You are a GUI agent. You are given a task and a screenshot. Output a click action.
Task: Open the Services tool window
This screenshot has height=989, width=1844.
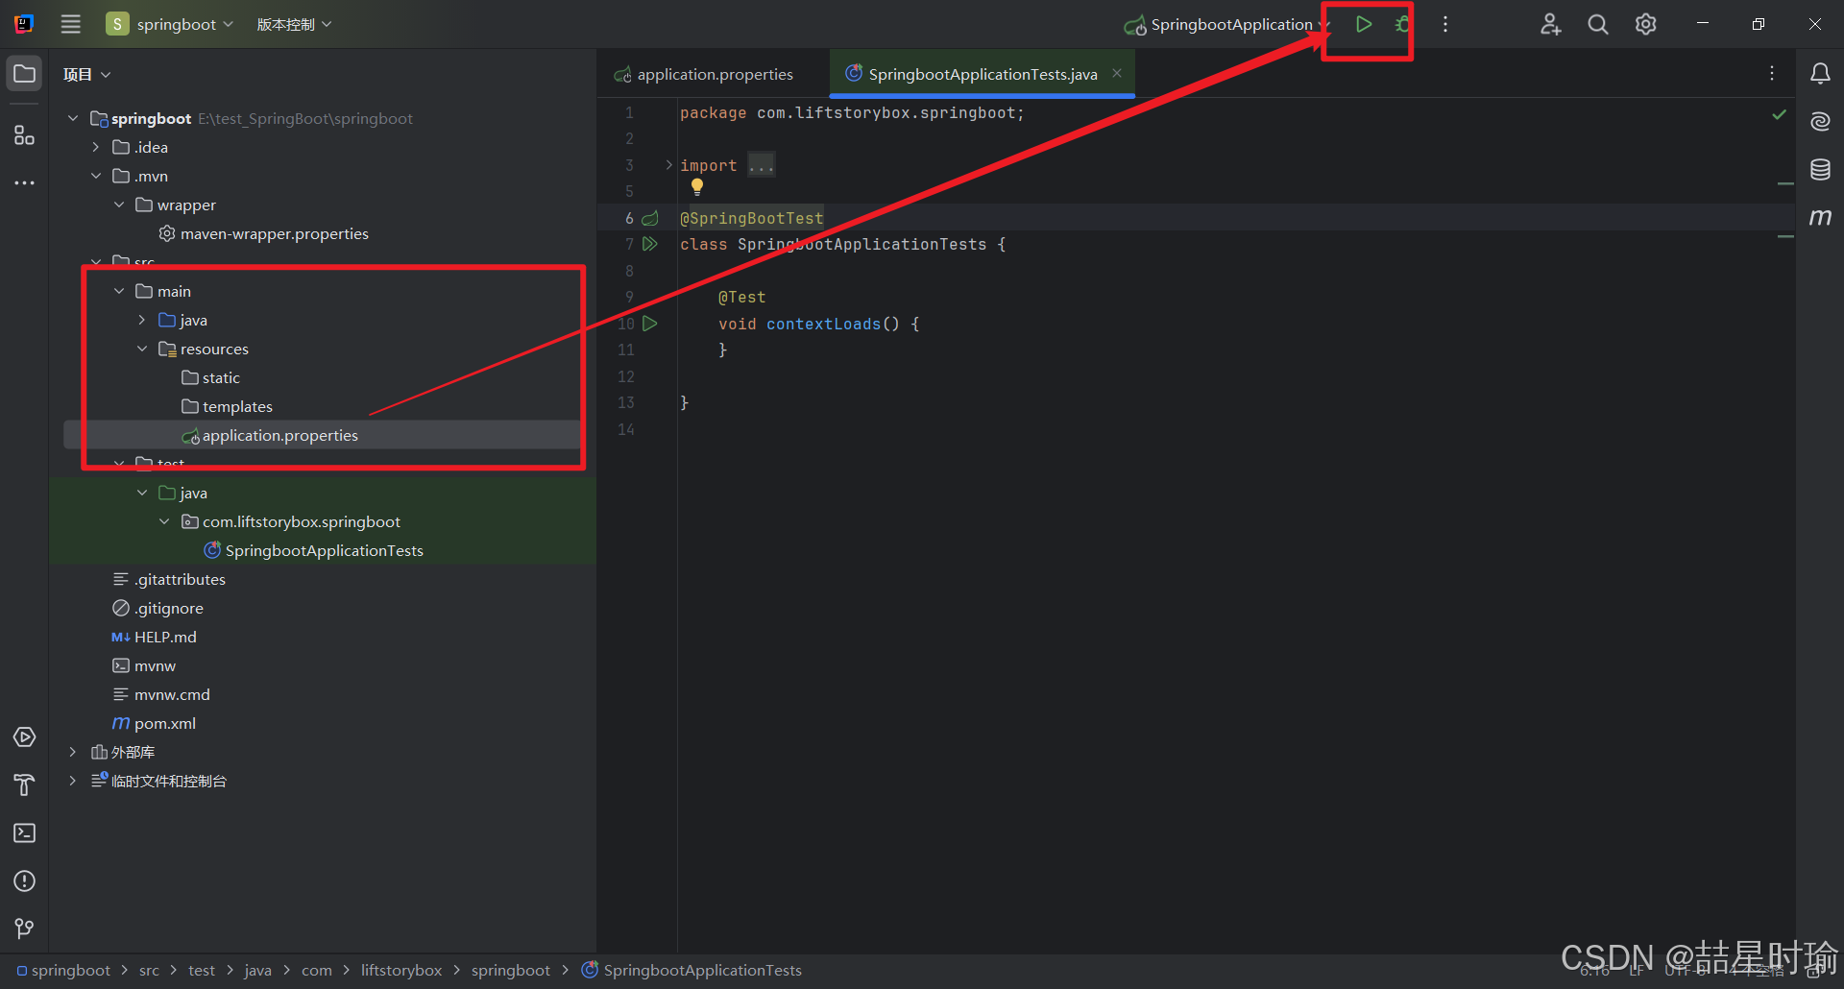(x=25, y=737)
